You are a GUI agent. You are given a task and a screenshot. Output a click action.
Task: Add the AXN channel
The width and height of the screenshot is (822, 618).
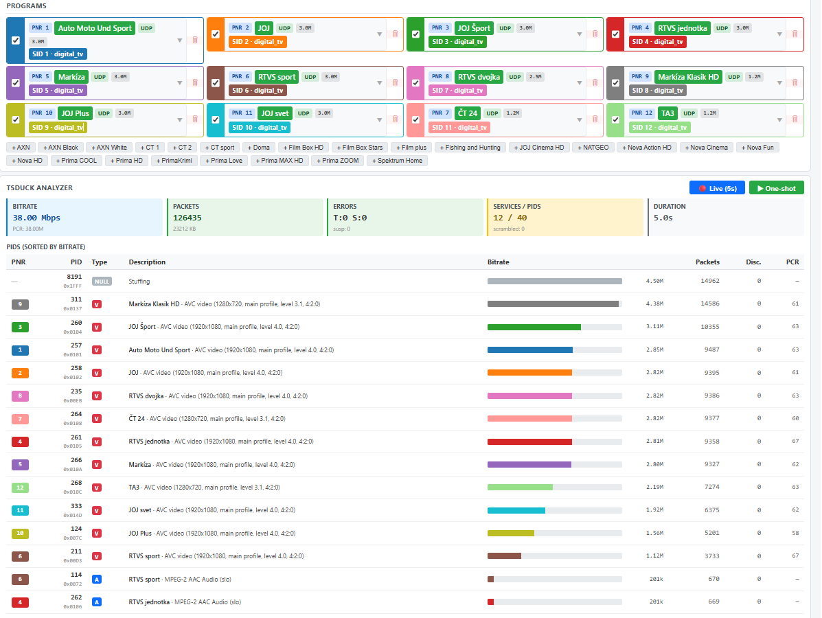[x=21, y=148]
